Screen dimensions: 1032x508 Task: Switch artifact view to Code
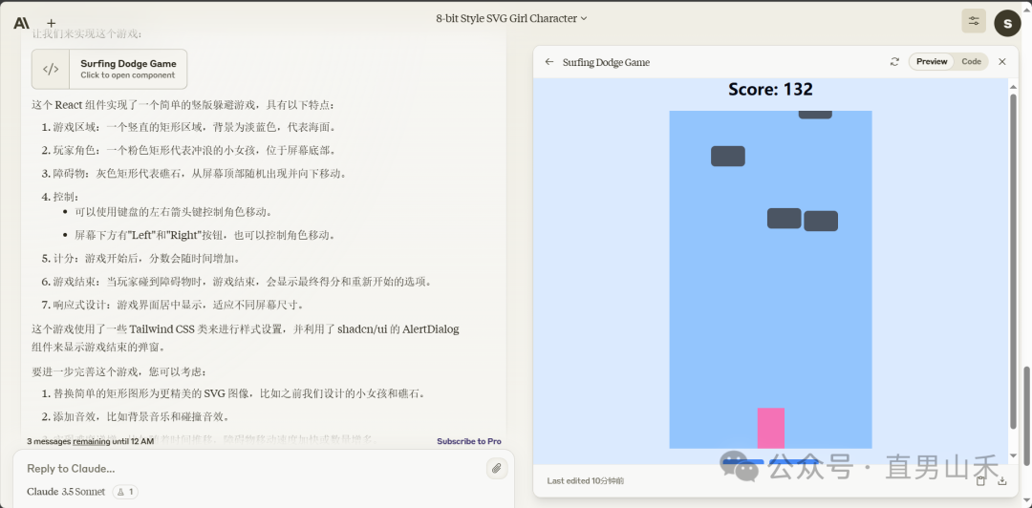971,62
